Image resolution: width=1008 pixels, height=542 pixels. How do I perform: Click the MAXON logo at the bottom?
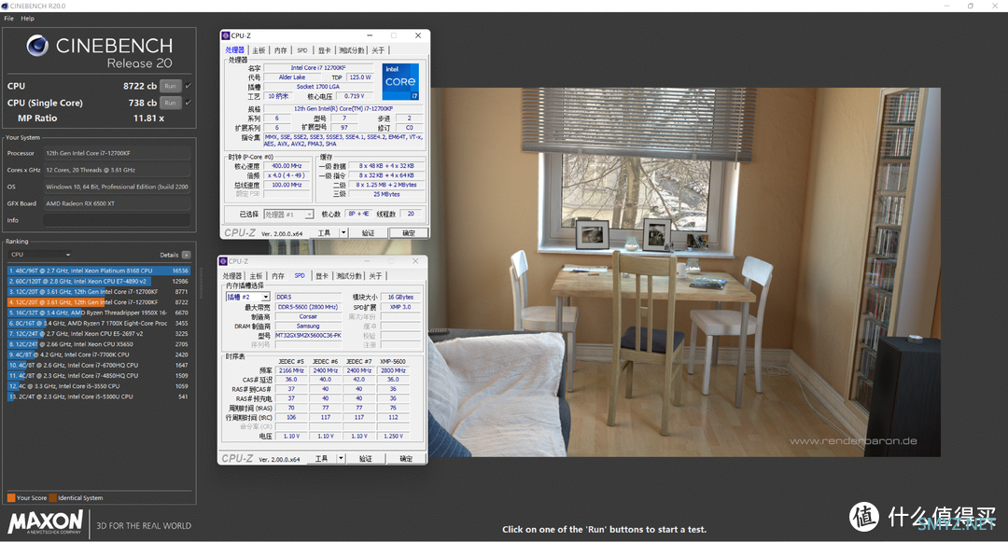[46, 522]
